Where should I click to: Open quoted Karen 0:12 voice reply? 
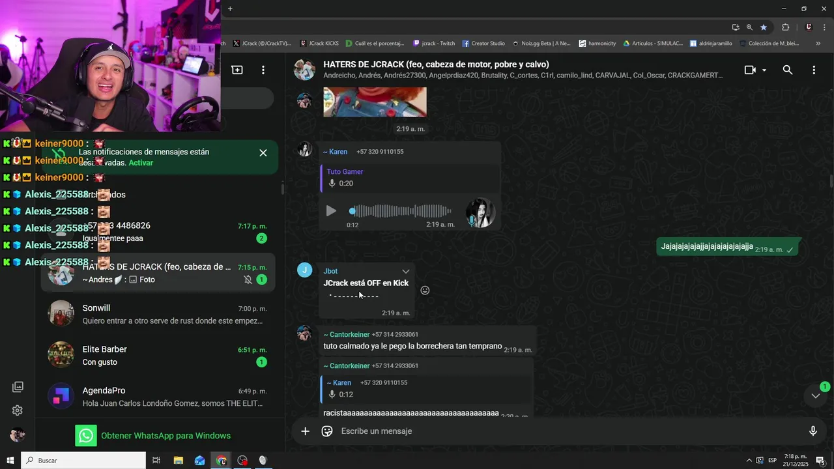coord(426,389)
